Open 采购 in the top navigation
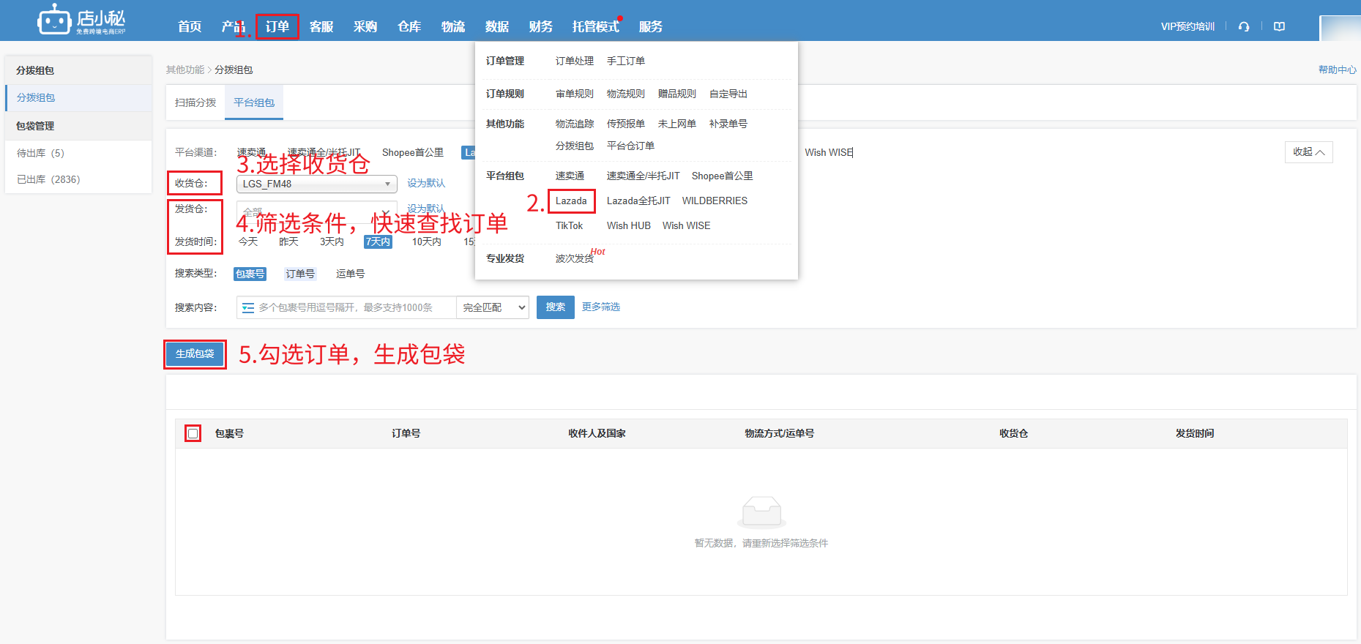Viewport: 1361px width, 644px height. point(365,26)
